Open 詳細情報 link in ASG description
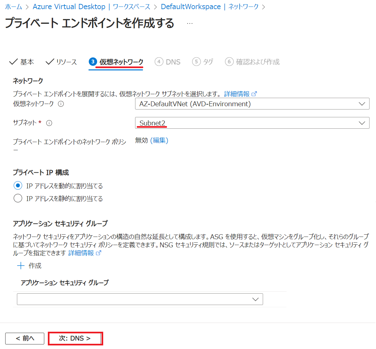Screen dimensions: 376x349 click(x=81, y=253)
